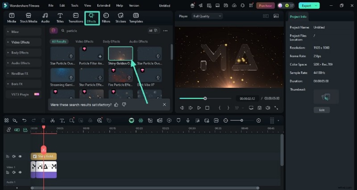Image resolution: width=357 pixels, height=190 pixels.
Task: Open the Export dropdown arrow
Action: click(316, 6)
